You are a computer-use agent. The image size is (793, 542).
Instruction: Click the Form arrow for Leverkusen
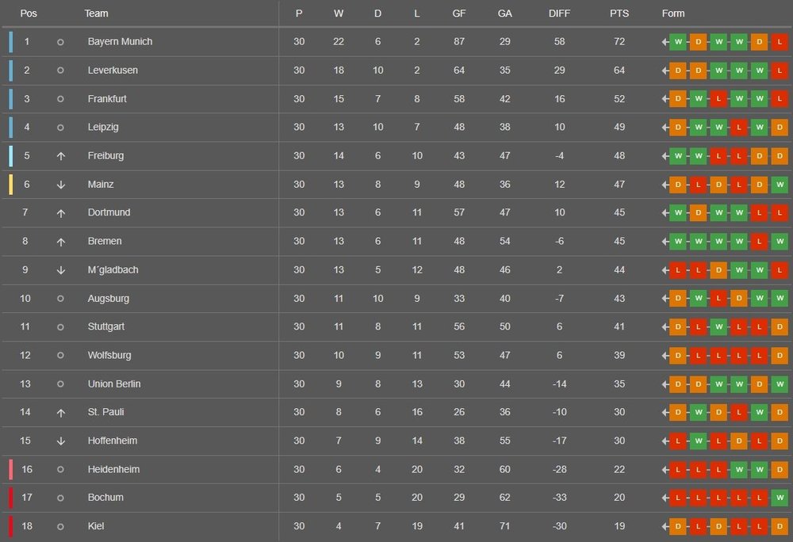click(x=665, y=71)
